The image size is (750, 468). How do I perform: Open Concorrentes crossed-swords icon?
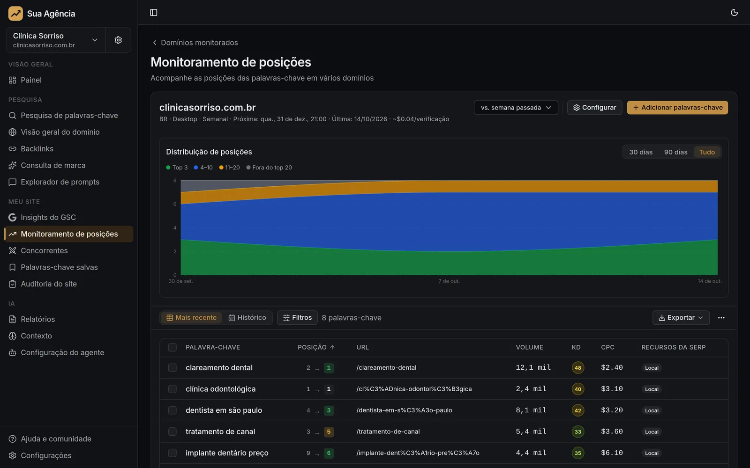coord(13,251)
